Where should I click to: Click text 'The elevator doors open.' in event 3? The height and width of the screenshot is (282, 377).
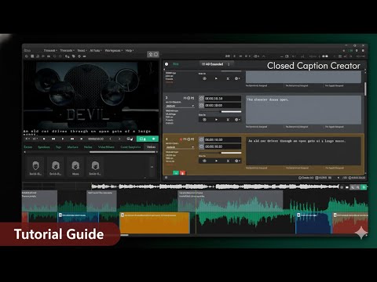tap(267, 99)
